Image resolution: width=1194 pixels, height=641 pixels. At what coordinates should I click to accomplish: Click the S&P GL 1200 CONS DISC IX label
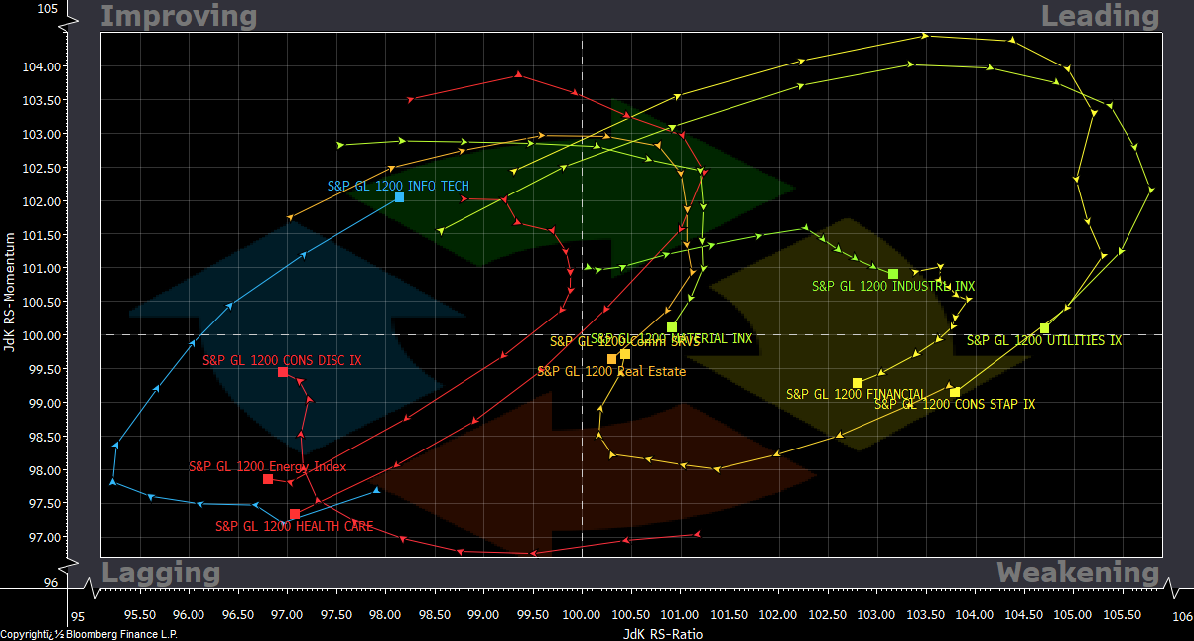pos(282,360)
